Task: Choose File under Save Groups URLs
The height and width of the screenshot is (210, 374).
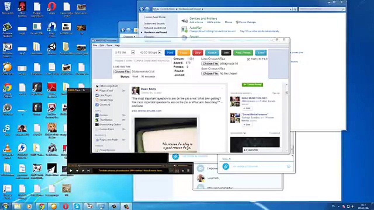Action: (210, 73)
